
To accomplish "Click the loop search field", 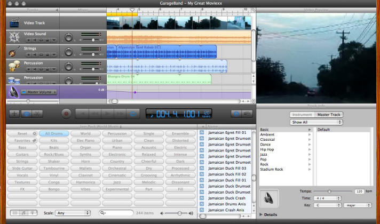I will click(x=116, y=213).
